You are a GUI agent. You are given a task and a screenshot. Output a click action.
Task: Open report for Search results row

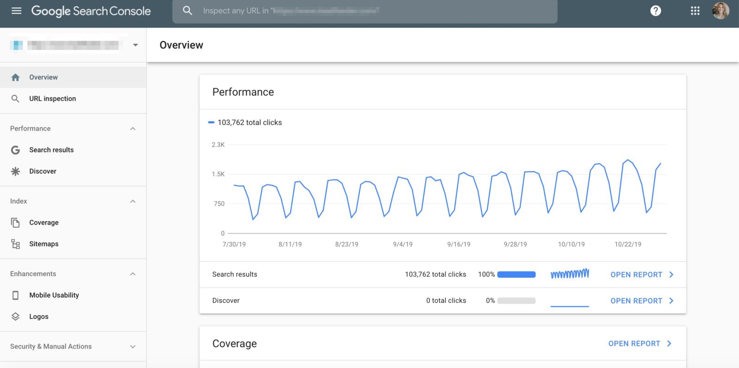point(642,275)
